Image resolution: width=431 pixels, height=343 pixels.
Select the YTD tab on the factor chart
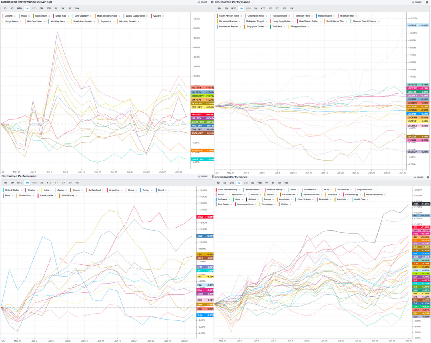[49, 8]
